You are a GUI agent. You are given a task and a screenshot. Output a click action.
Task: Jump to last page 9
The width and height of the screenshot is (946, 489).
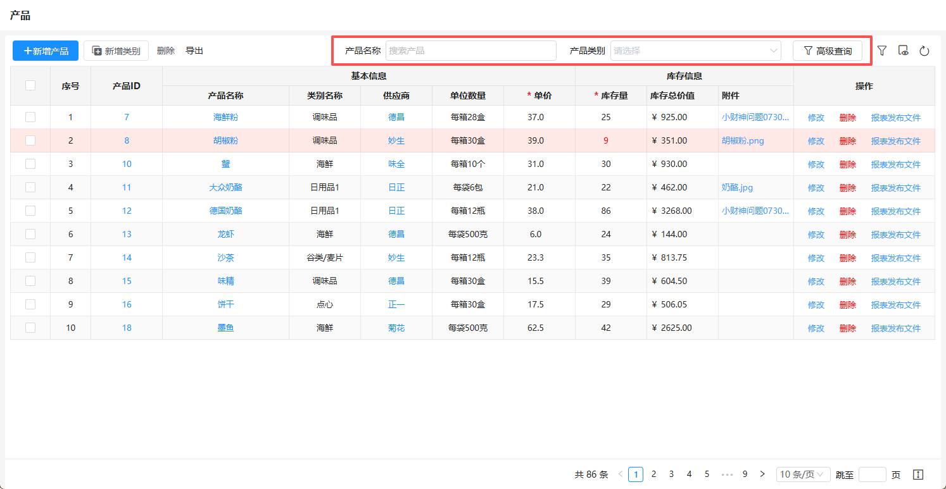(x=745, y=474)
